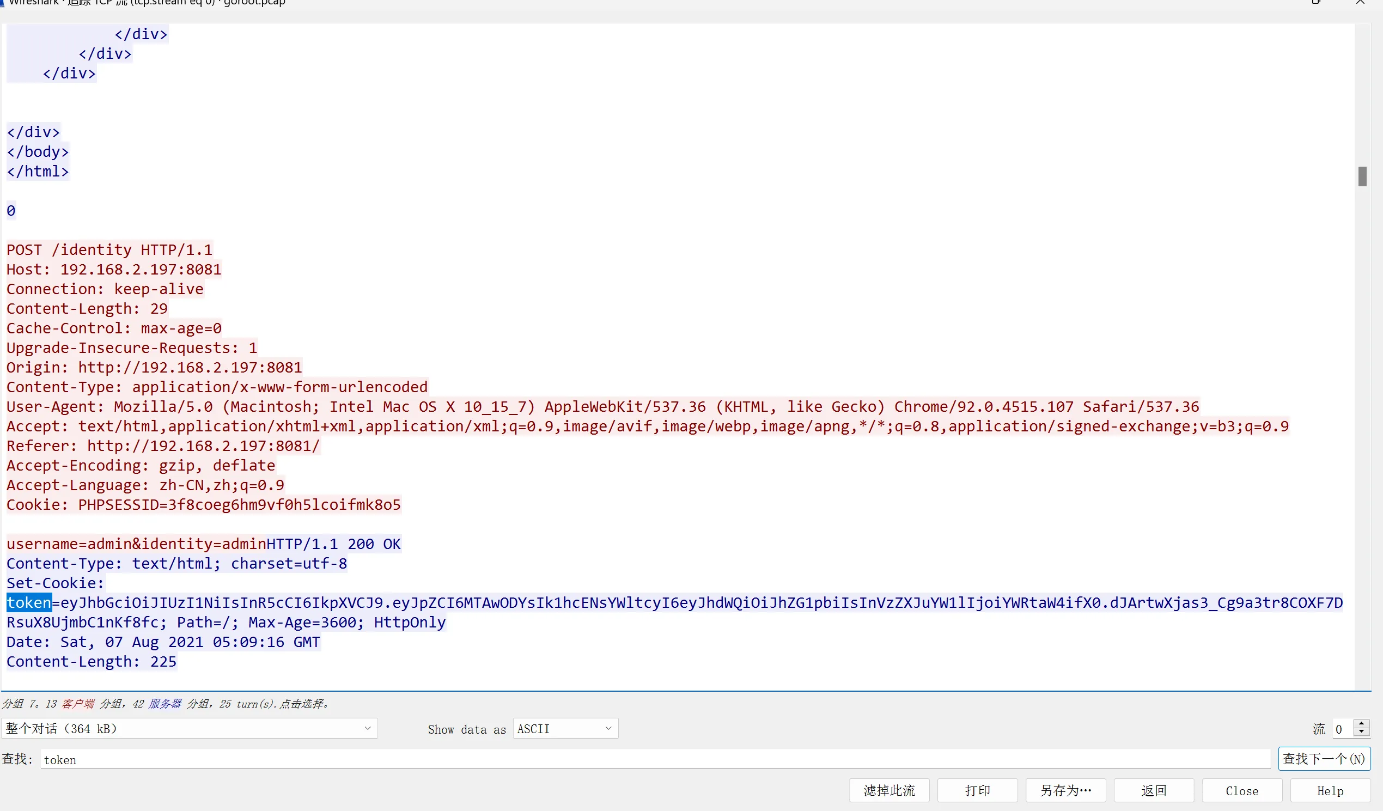This screenshot has width=1383, height=811.
Task: Click the username=admin&identity=admin body text
Action: coord(136,544)
